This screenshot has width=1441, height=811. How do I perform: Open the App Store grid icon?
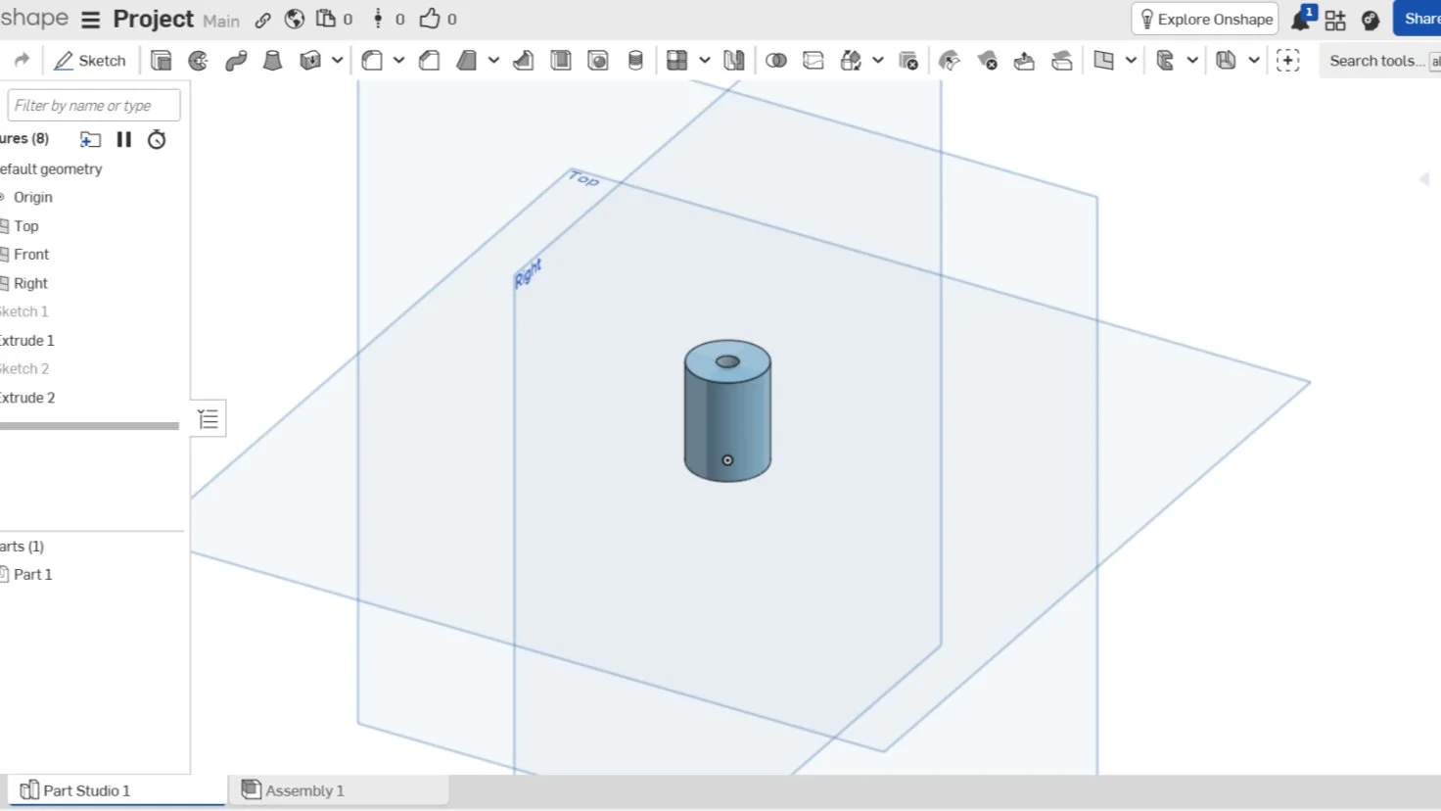pos(1335,20)
